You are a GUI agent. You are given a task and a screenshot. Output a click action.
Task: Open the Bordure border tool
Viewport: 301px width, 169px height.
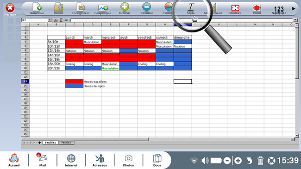point(235,9)
